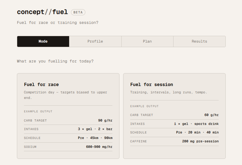Click the concept//fuel logo title
This screenshot has width=242, height=165.
click(x=42, y=12)
